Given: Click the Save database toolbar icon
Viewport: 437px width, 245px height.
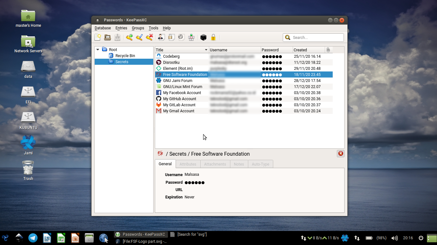Looking at the screenshot, I should (x=117, y=37).
